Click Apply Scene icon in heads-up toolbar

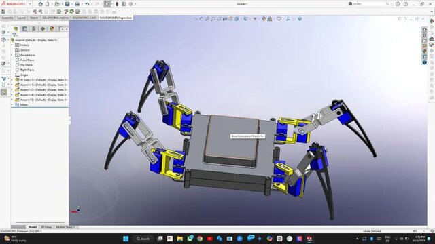coord(270,19)
